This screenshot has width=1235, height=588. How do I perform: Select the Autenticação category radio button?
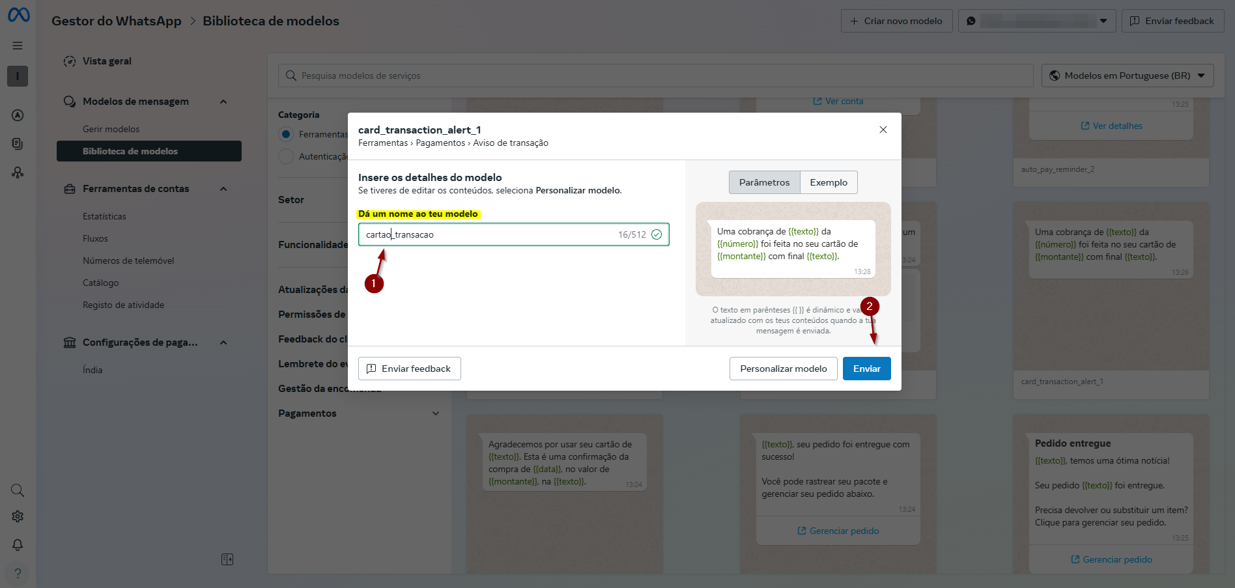click(285, 156)
